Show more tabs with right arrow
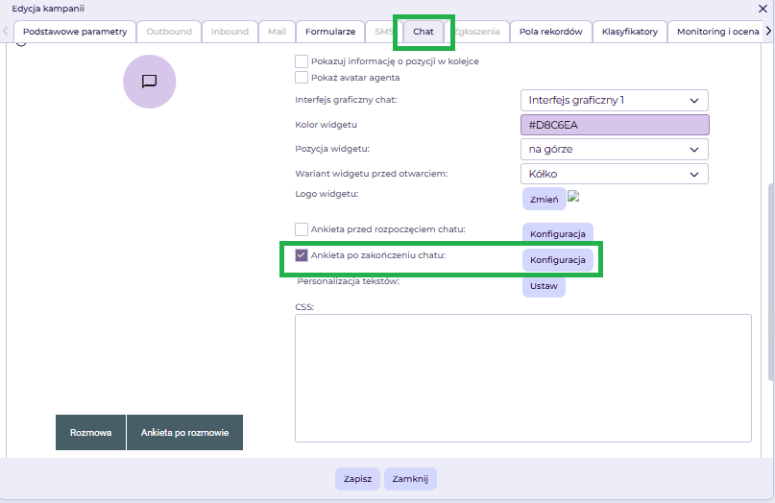The height and width of the screenshot is (503, 775). pyautogui.click(x=768, y=31)
